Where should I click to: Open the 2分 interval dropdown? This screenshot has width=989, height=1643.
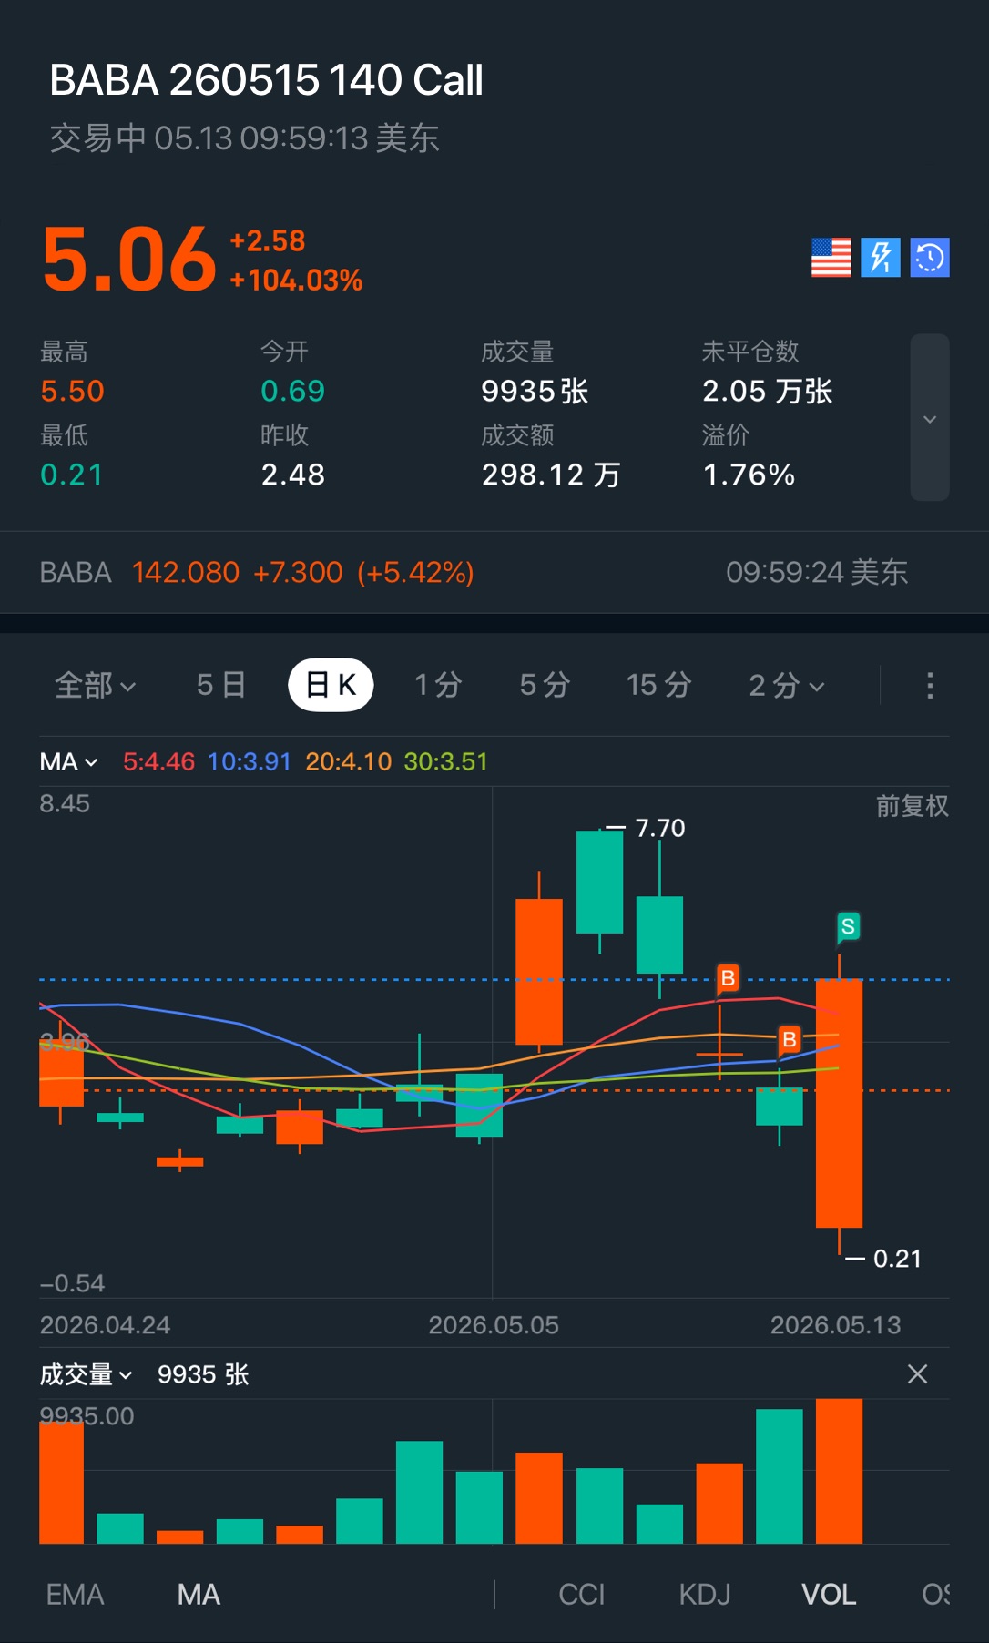point(787,685)
